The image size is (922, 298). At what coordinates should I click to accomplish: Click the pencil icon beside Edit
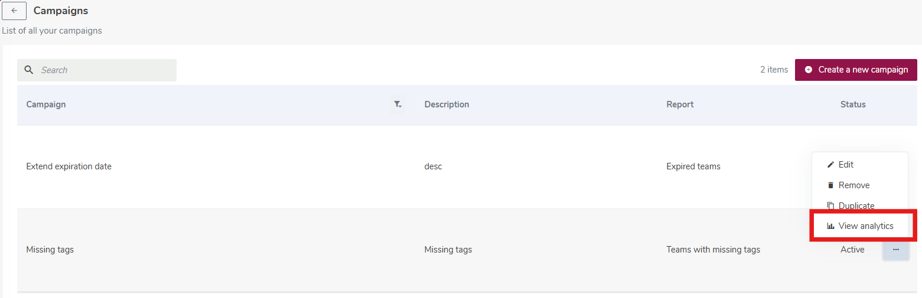tap(830, 165)
